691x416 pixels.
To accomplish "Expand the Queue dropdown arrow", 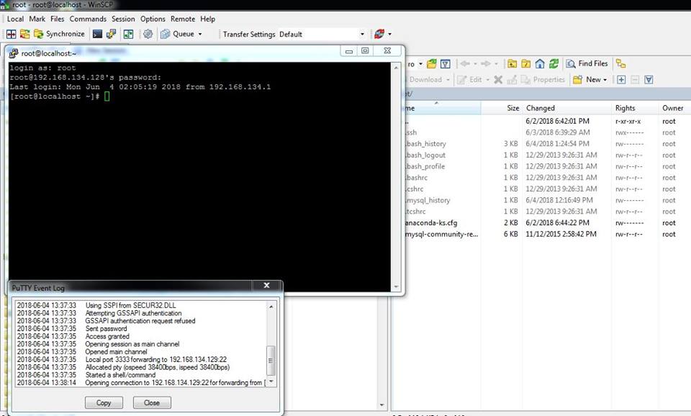I will (x=200, y=34).
